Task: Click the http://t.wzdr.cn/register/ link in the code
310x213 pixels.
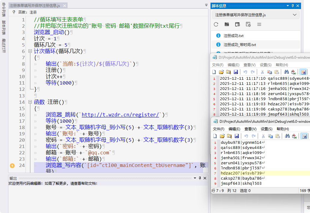Action: point(120,115)
